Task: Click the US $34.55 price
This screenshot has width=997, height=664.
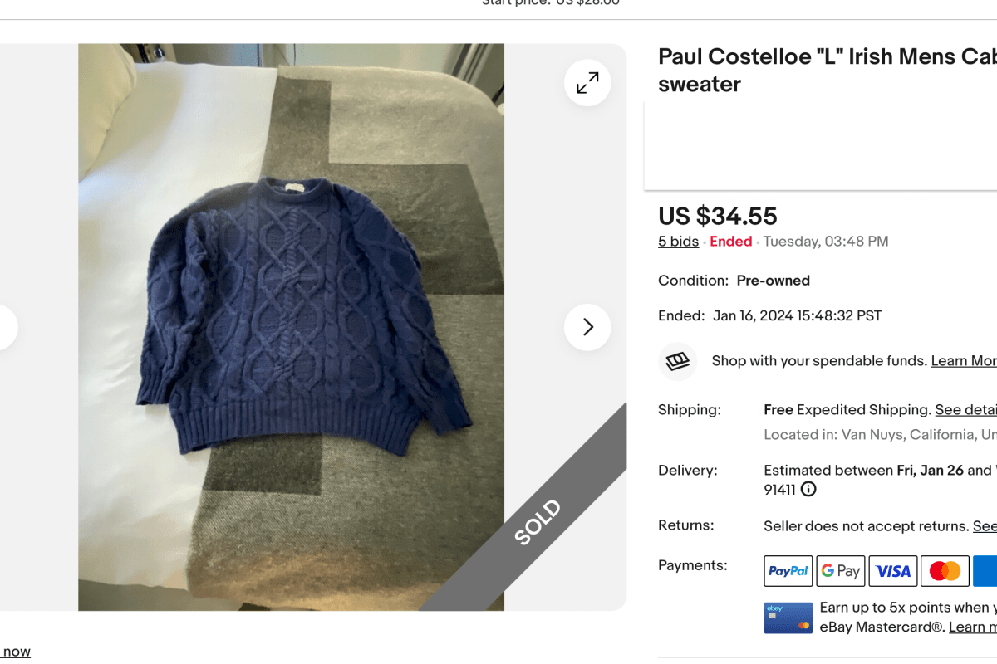Action: point(718,216)
